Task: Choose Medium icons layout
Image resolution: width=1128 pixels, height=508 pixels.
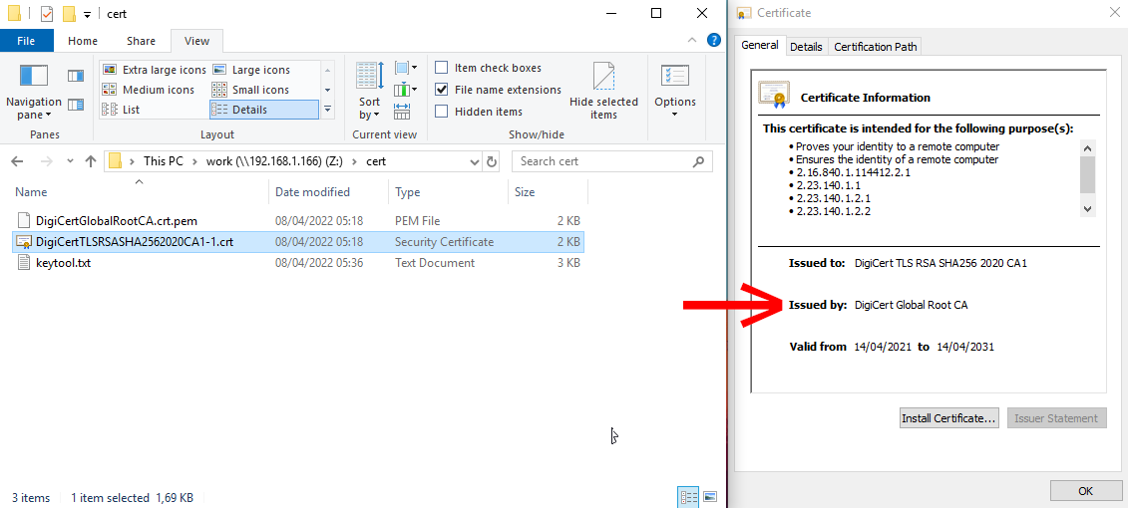Action: [149, 90]
